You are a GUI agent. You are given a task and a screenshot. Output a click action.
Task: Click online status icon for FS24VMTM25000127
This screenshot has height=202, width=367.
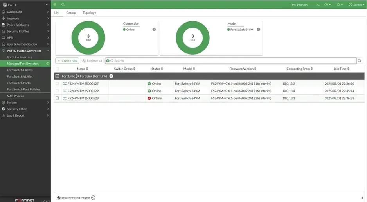(149, 83)
